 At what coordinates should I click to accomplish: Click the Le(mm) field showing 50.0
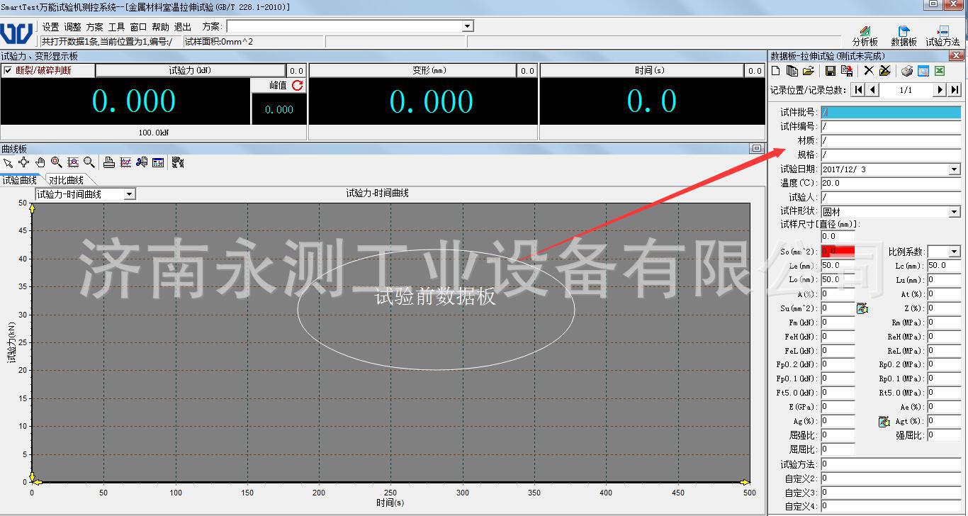click(838, 265)
